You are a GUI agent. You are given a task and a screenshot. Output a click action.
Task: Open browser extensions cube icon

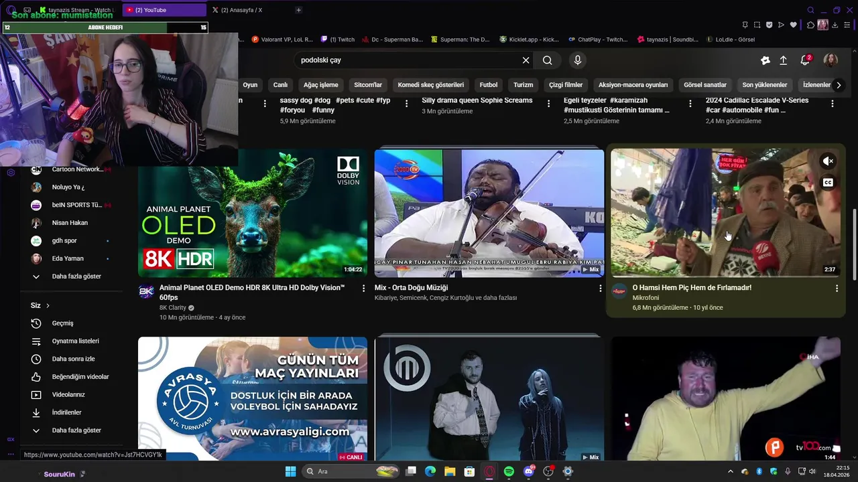click(810, 25)
